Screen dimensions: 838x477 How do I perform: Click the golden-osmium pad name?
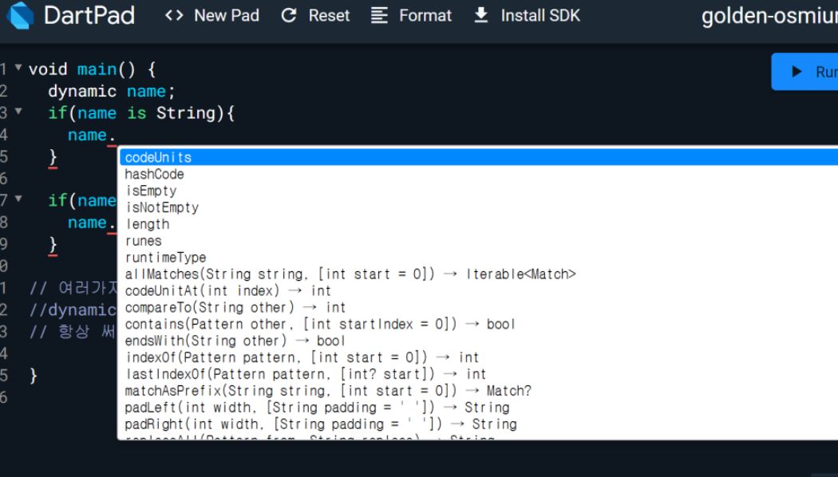click(x=769, y=16)
